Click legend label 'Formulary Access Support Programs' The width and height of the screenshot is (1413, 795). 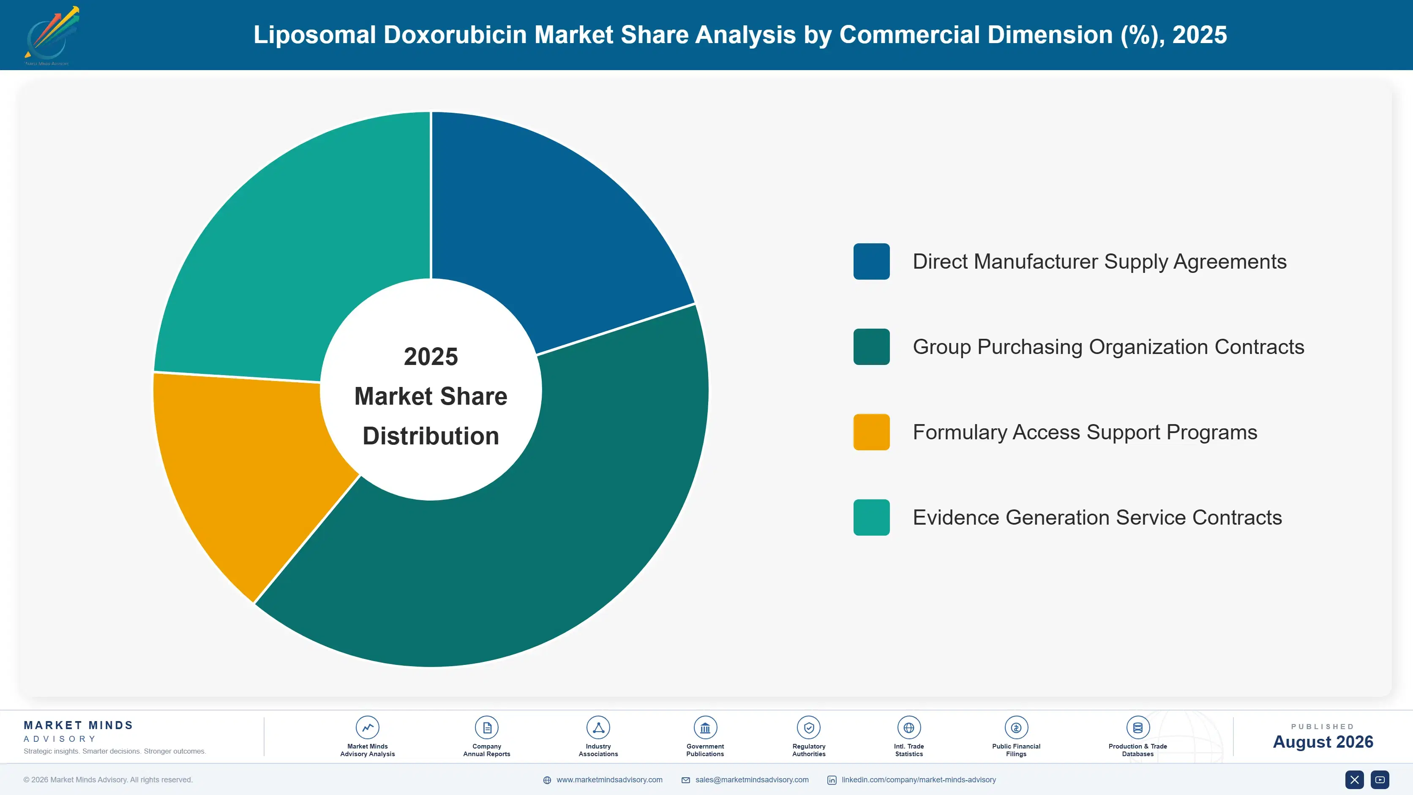(1085, 432)
